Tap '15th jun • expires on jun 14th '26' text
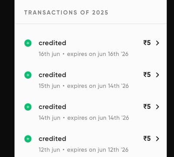 pyautogui.click(x=84, y=86)
